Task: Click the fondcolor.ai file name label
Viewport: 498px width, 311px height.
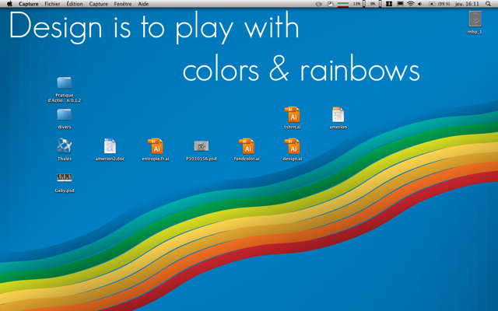Action: [247, 159]
